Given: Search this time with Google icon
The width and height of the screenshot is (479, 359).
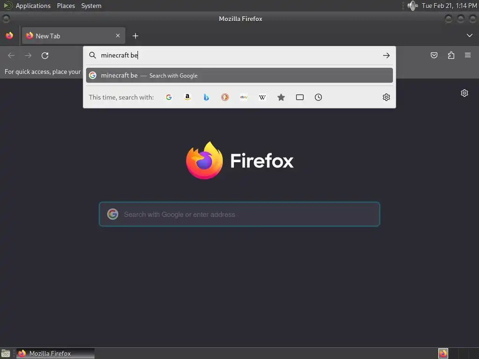Looking at the screenshot, I should tap(168, 97).
